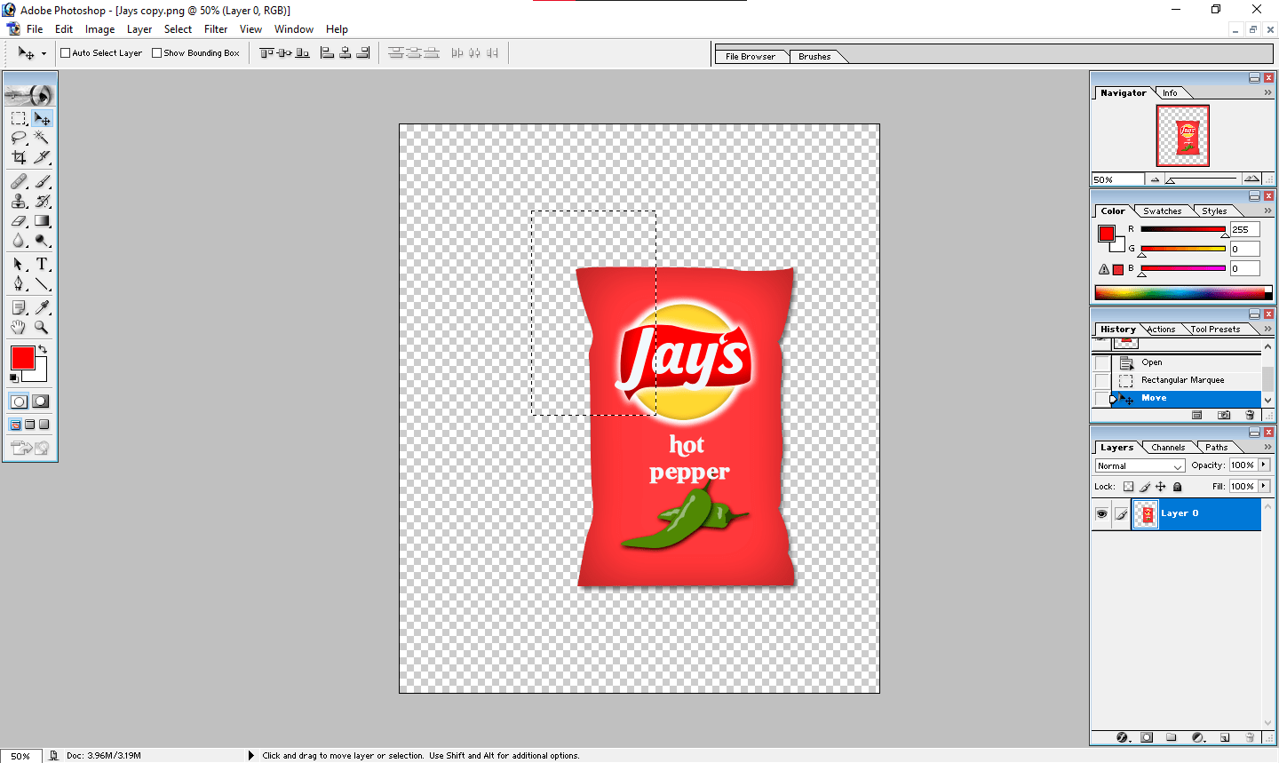Select the Brush tool
Image resolution: width=1279 pixels, height=763 pixels.
tap(42, 181)
